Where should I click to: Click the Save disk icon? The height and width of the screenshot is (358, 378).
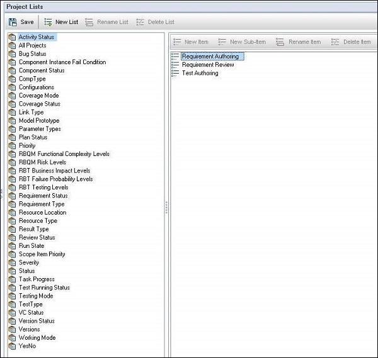[13, 21]
